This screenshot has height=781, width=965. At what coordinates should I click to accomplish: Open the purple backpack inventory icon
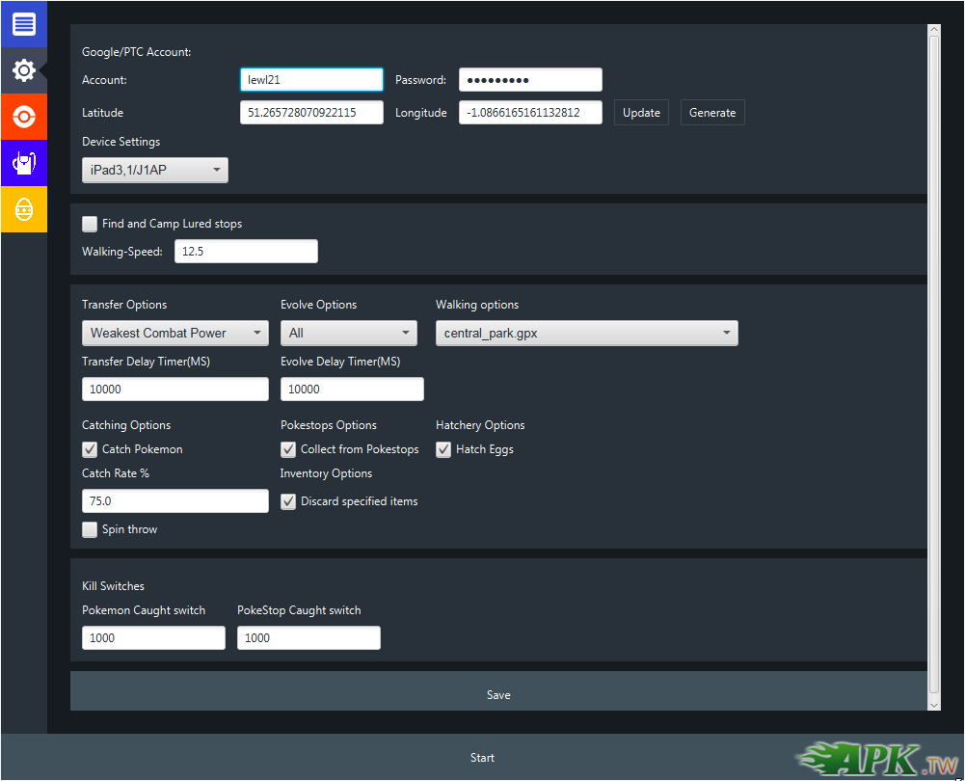(23, 163)
